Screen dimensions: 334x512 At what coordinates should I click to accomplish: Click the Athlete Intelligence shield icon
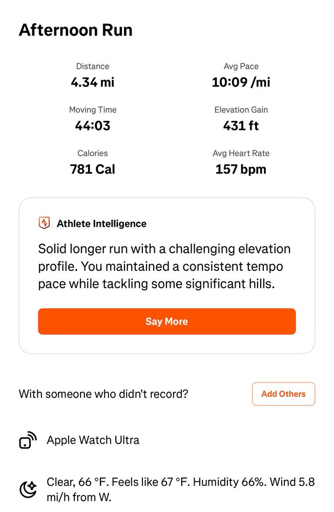coord(45,223)
